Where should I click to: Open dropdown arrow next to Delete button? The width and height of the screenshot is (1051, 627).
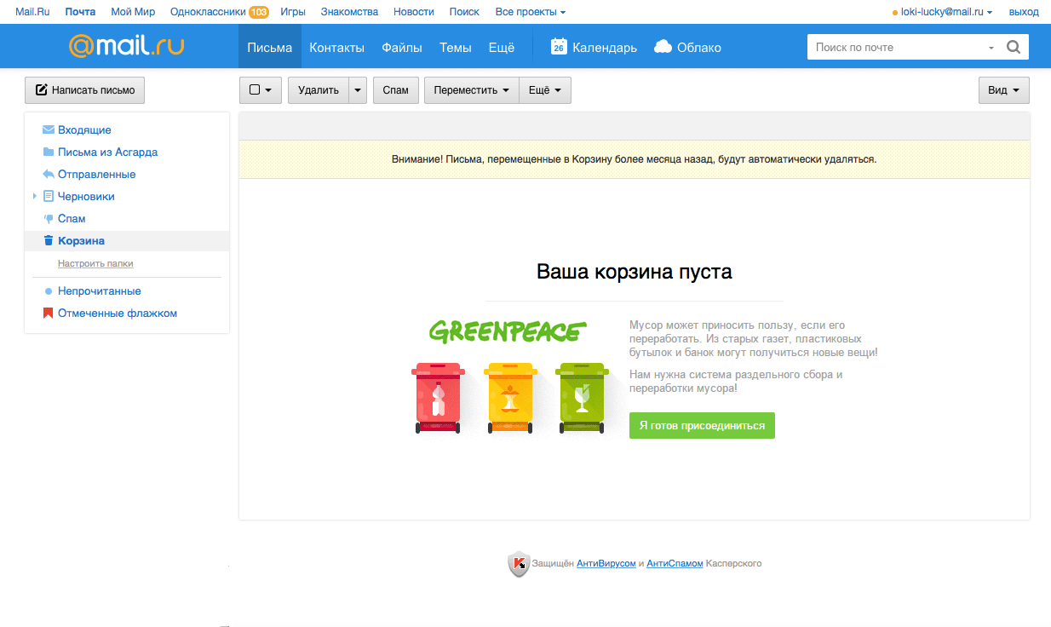point(358,90)
